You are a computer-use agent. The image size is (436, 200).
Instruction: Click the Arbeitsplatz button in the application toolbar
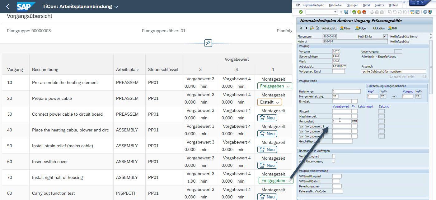(329, 28)
